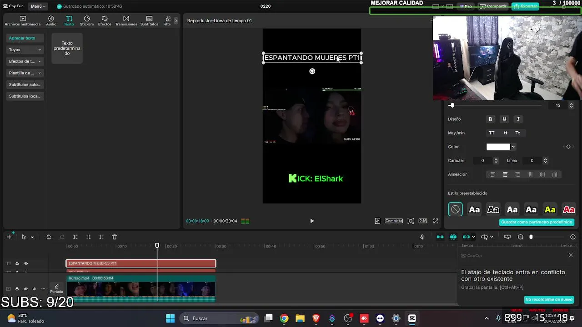Image resolution: width=582 pixels, height=327 pixels.
Task: Trim clip left of the playhead
Action: point(89,237)
